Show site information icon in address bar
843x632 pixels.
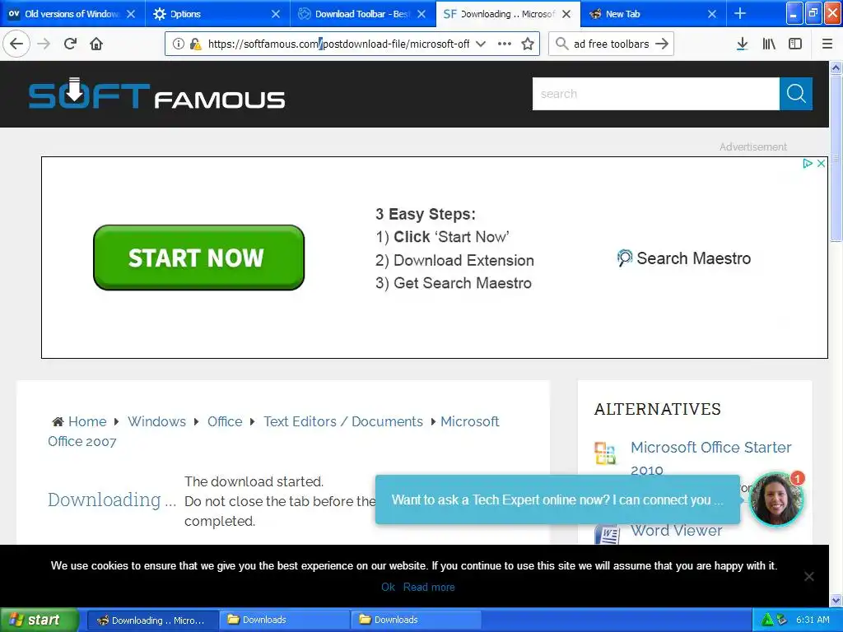179,44
